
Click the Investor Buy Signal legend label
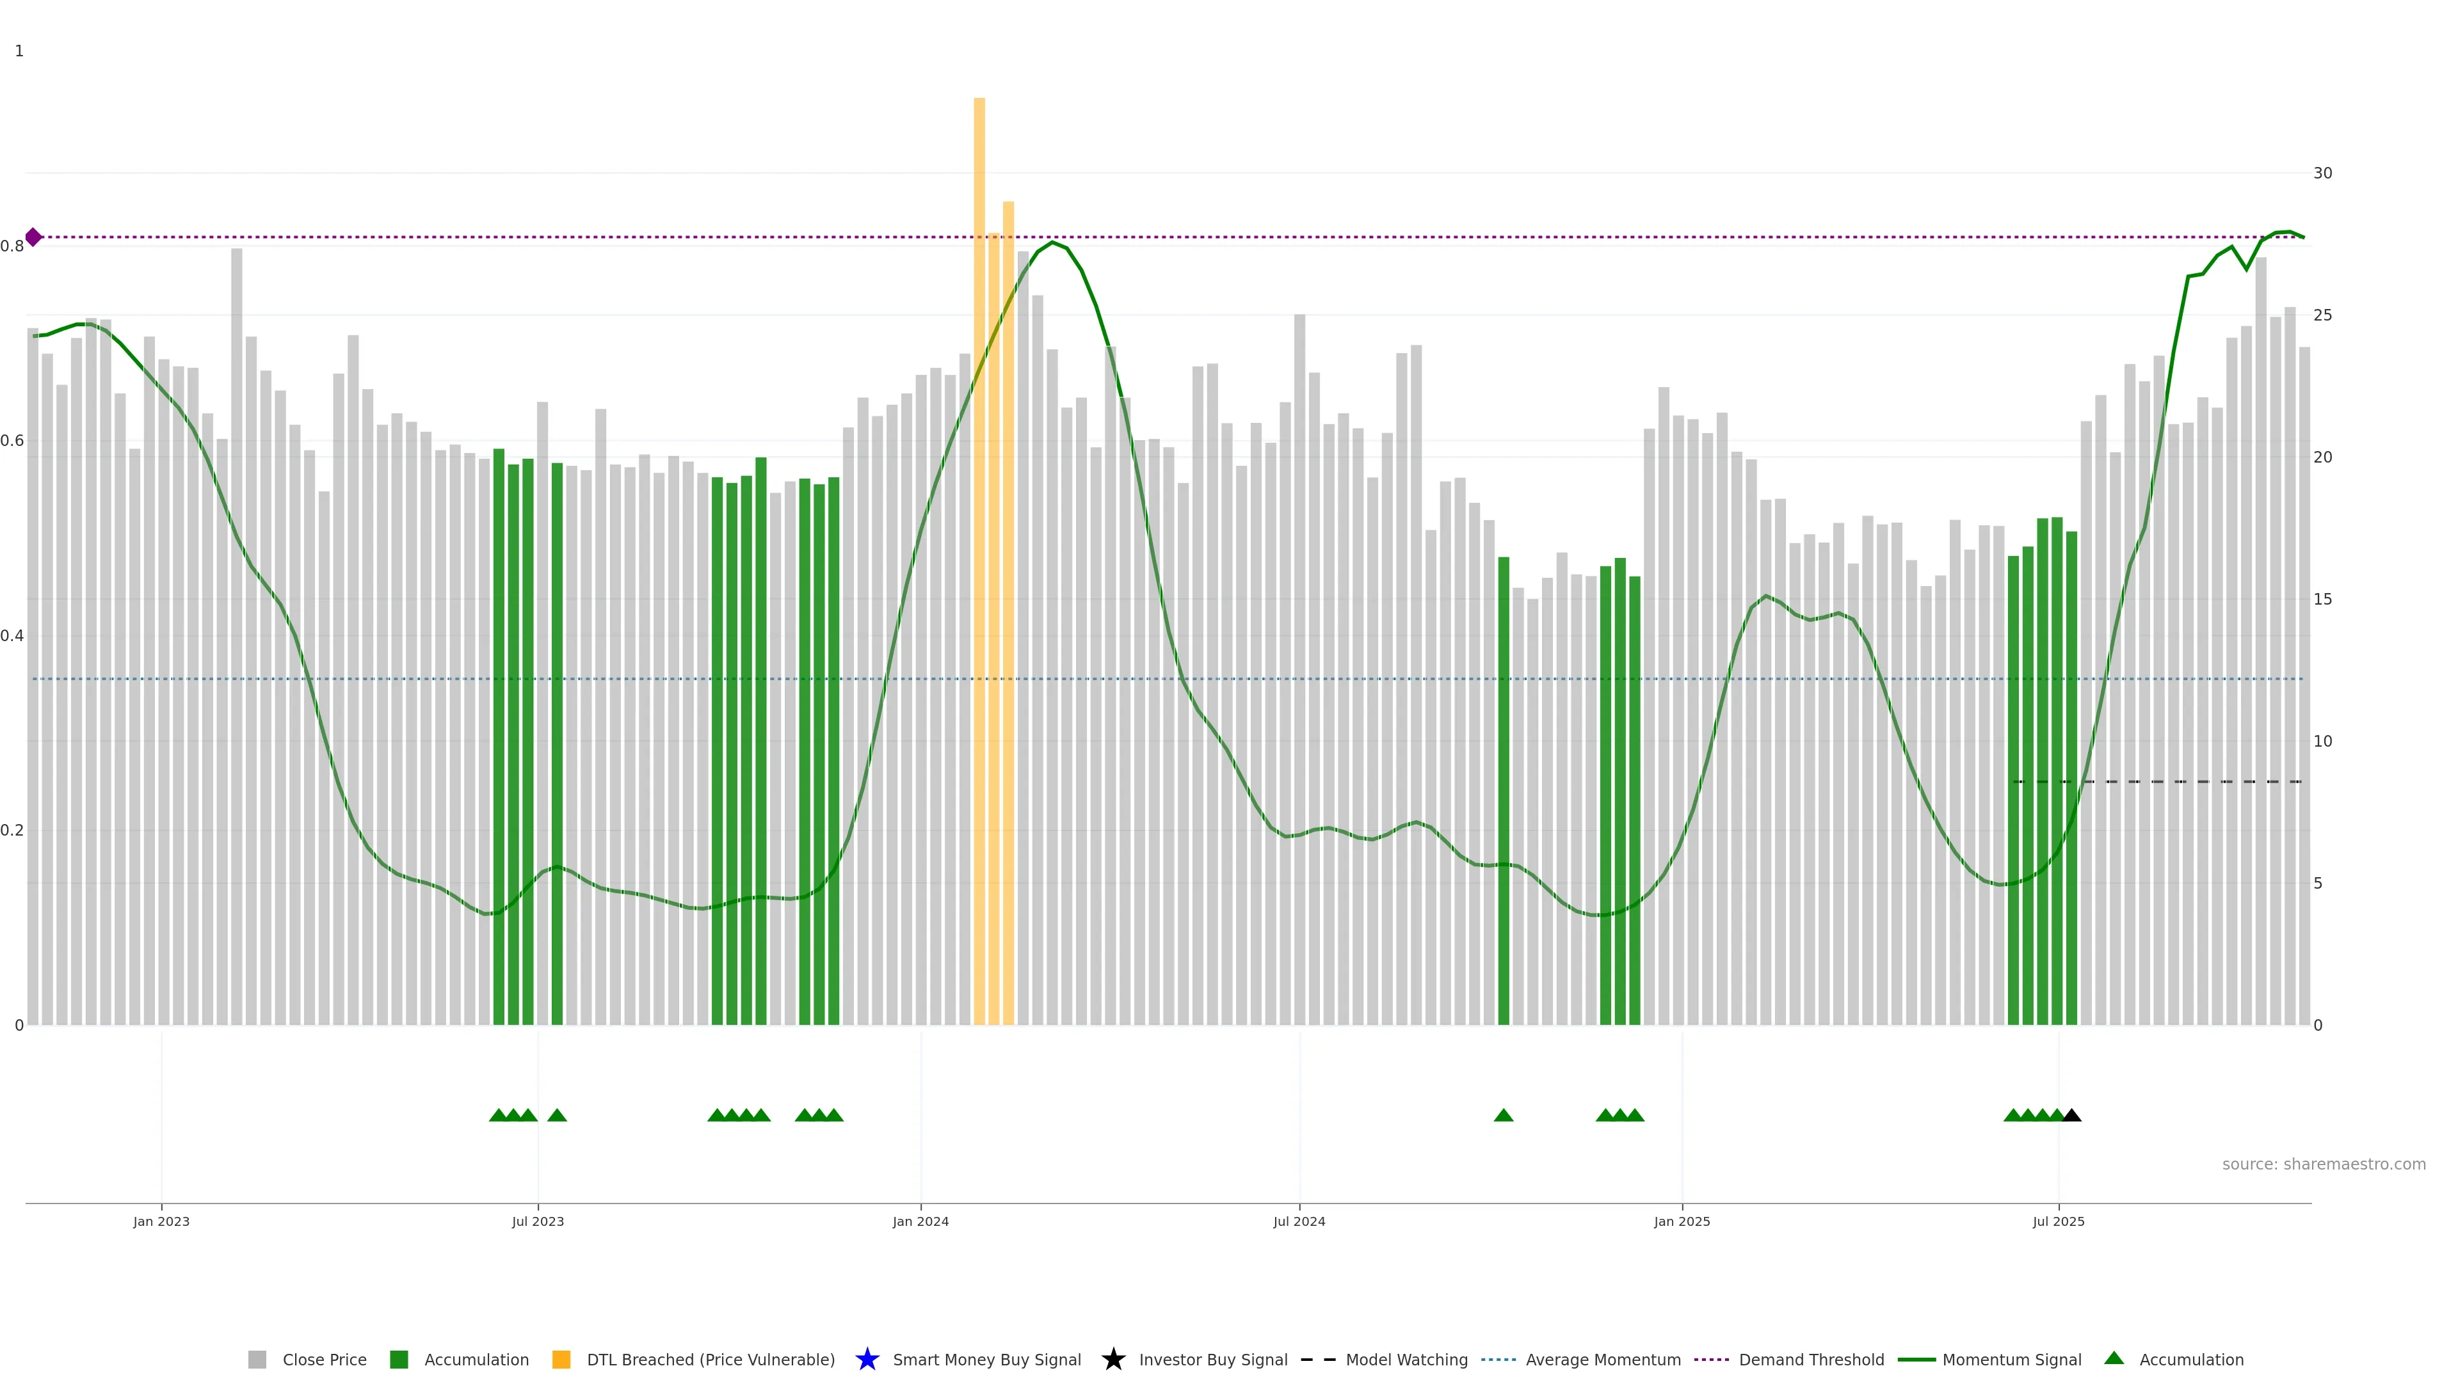click(1213, 1359)
